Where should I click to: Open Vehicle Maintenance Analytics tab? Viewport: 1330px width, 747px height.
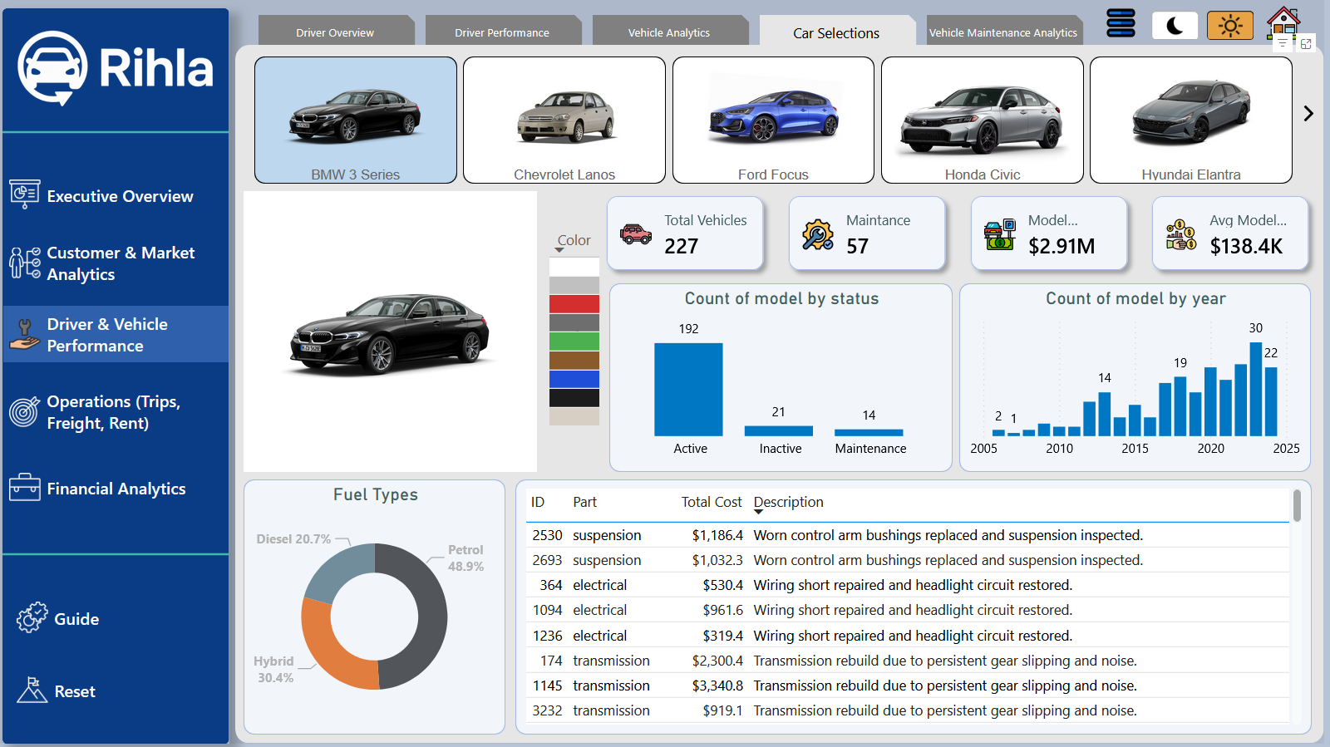click(1003, 32)
